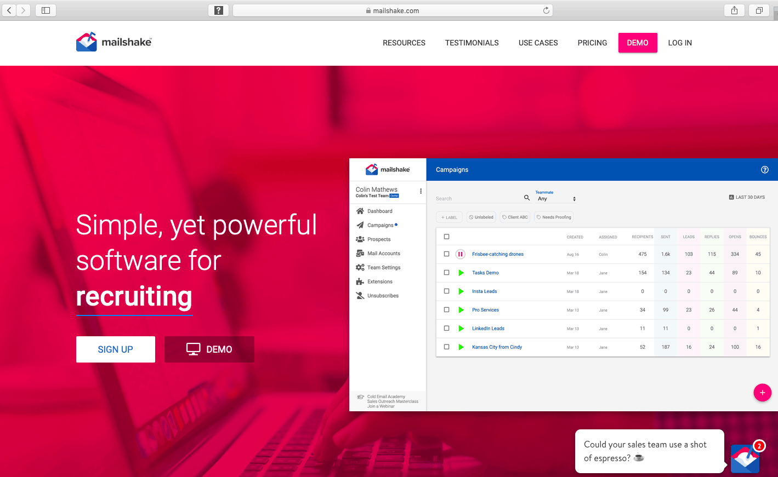
Task: Click the white SIGN UP button
Action: (116, 349)
